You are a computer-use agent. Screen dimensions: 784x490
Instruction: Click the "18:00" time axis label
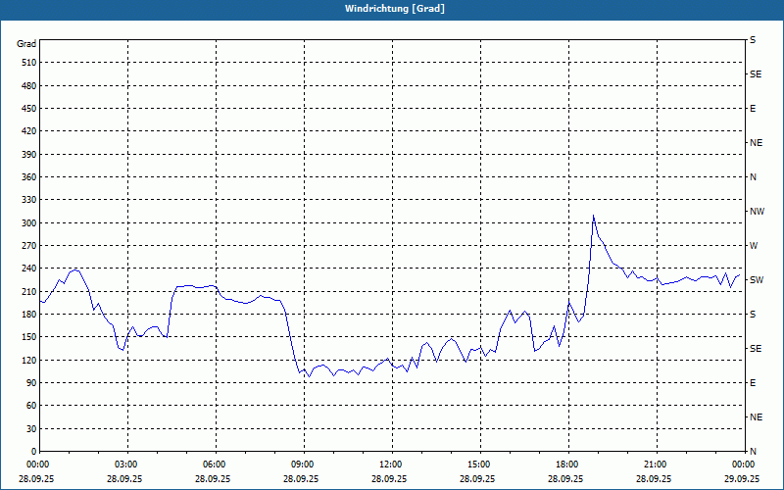click(567, 465)
